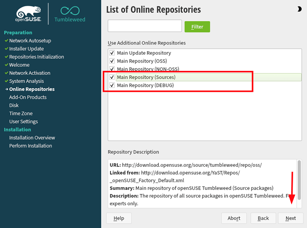
Task: Proceed with the Next button
Action: coord(290,218)
